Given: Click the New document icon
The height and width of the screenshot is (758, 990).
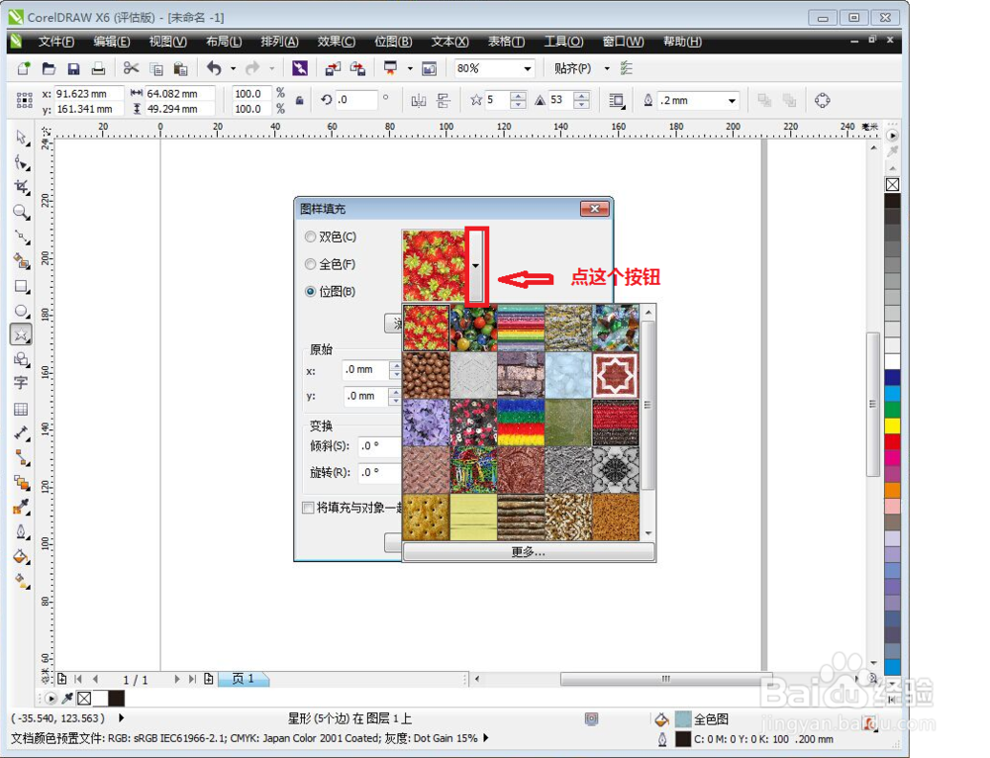Looking at the screenshot, I should point(24,68).
